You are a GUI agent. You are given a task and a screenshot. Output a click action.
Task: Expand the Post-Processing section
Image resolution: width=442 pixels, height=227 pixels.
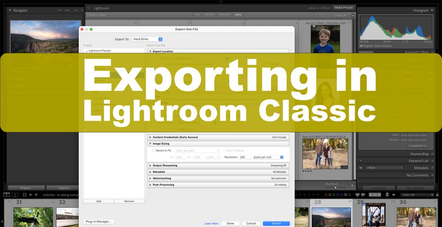(x=150, y=185)
